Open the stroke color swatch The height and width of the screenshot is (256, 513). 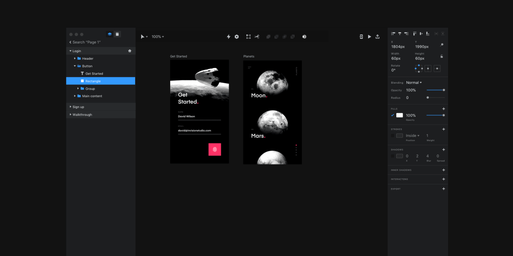click(x=400, y=136)
